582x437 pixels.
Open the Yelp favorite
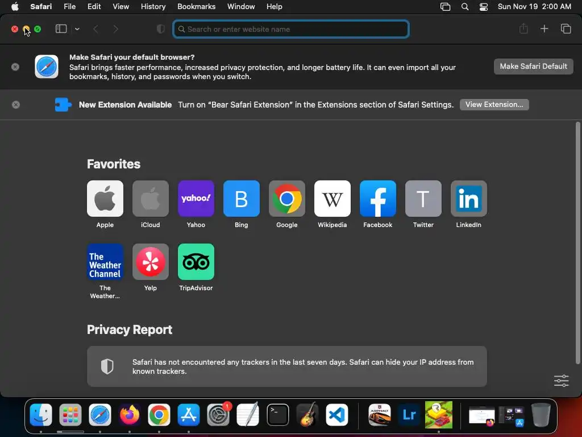coord(150,262)
